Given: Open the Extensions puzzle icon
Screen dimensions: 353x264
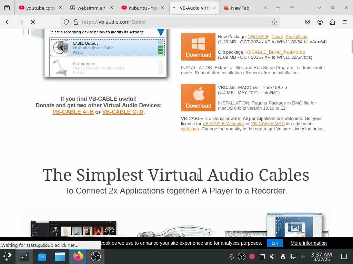Looking at the screenshot, I should [x=332, y=22].
